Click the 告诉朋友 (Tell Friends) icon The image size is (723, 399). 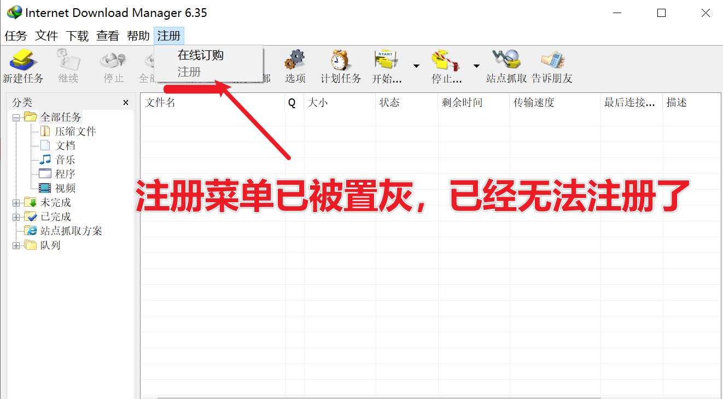point(552,62)
